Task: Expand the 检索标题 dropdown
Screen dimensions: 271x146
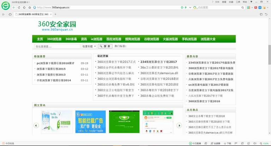Action: (89, 46)
